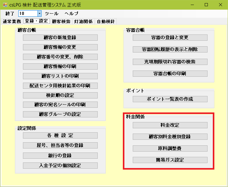This screenshot has height=187, width=228.
Task: Click 顧客リストの印刷 button
Action: (x=60, y=76)
